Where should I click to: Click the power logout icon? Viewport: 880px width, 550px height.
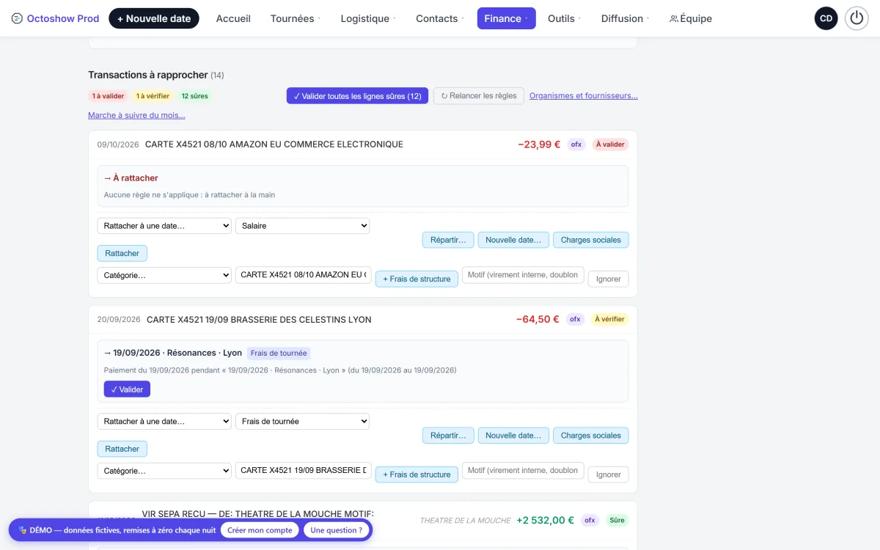(x=857, y=18)
